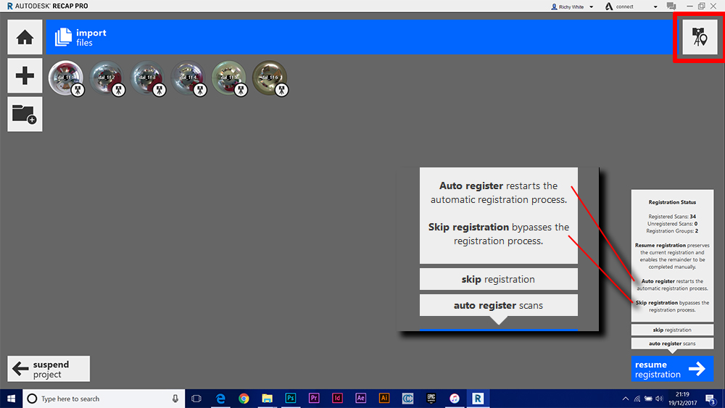Open the Windows Start menu
The width and height of the screenshot is (725, 408).
11,399
